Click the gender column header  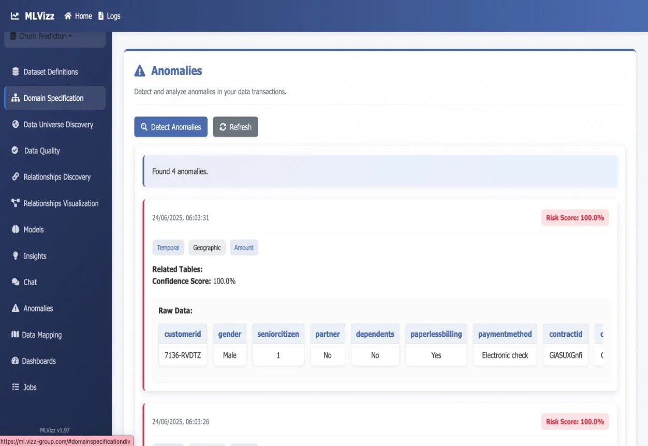(x=230, y=334)
